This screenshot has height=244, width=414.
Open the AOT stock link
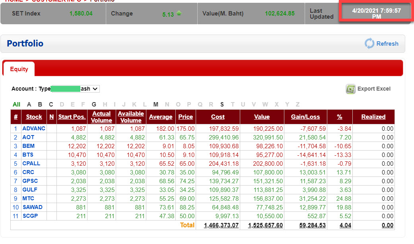28,137
